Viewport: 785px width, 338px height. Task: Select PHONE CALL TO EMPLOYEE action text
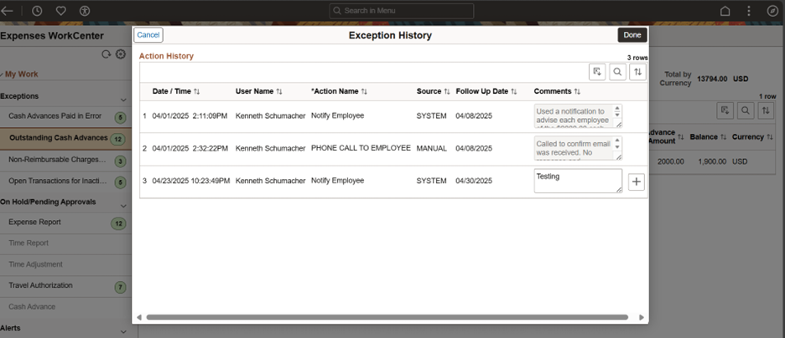click(x=361, y=148)
